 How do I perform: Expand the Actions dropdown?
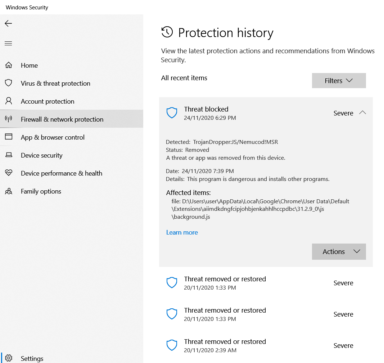click(x=339, y=251)
